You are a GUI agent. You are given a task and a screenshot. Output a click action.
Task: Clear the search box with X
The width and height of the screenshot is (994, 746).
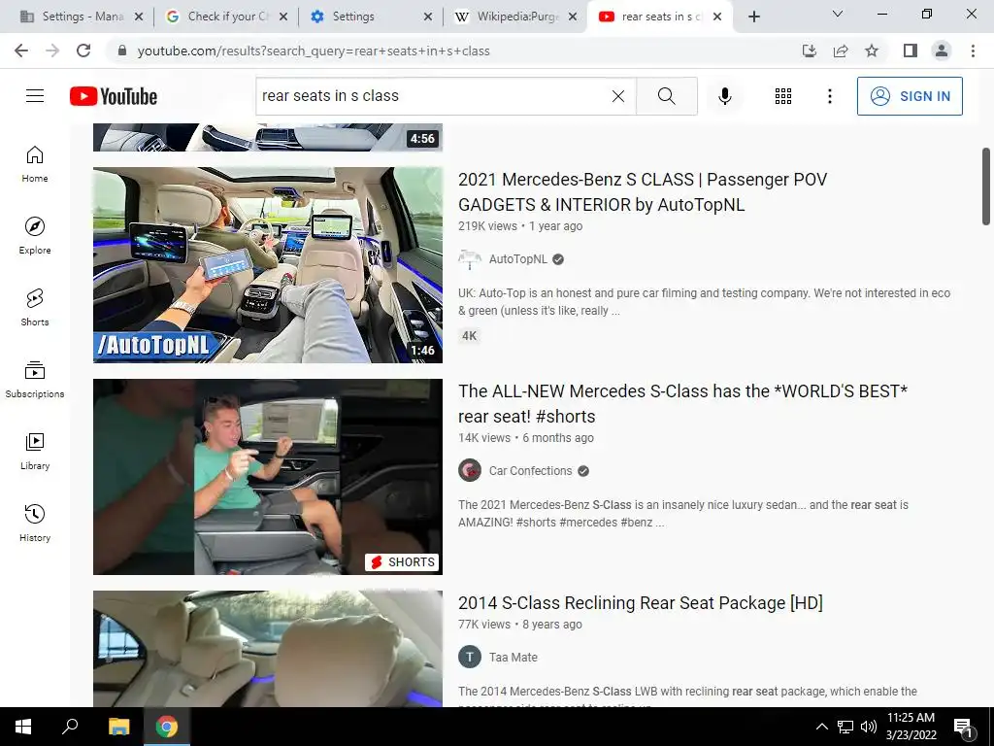(618, 96)
